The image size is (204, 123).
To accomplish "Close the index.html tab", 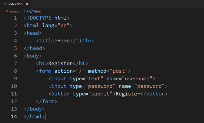I will 27,4.
